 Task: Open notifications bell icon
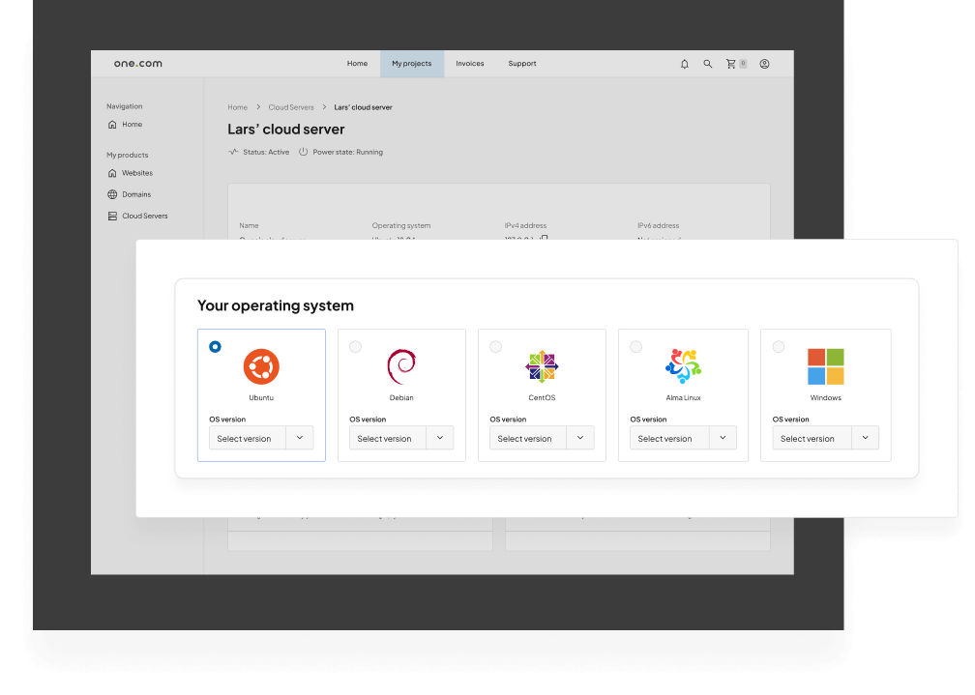point(684,64)
